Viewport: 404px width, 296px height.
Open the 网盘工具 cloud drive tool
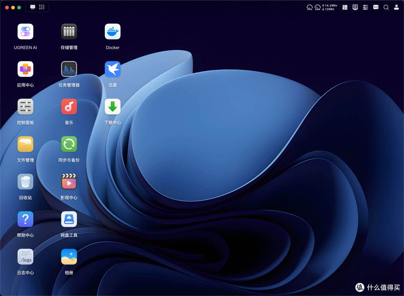tap(69, 219)
